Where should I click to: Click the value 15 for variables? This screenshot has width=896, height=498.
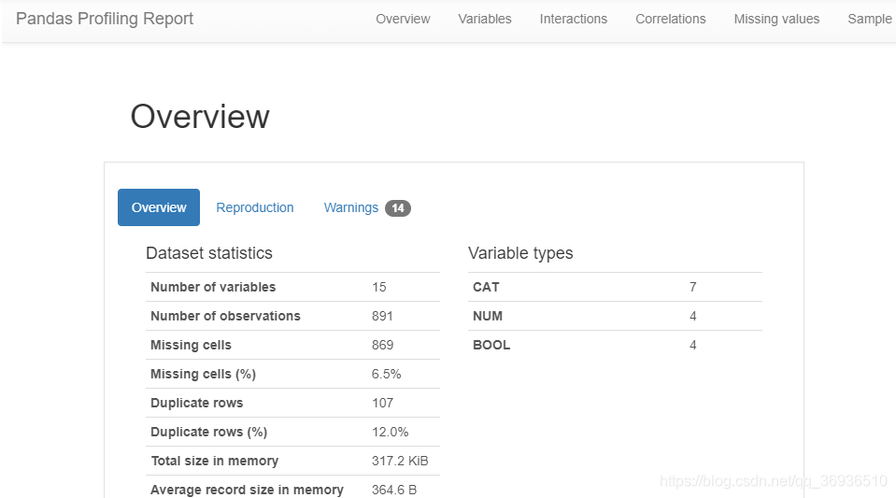(x=379, y=287)
